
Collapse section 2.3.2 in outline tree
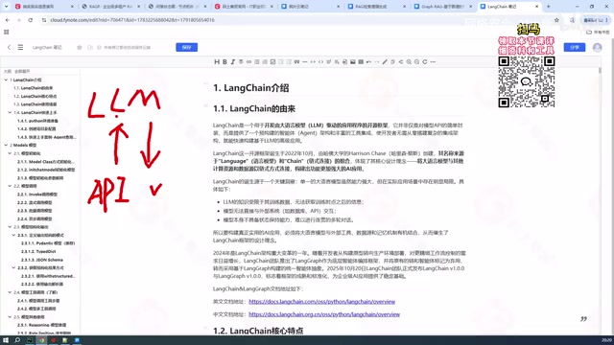pyautogui.click(x=13, y=267)
